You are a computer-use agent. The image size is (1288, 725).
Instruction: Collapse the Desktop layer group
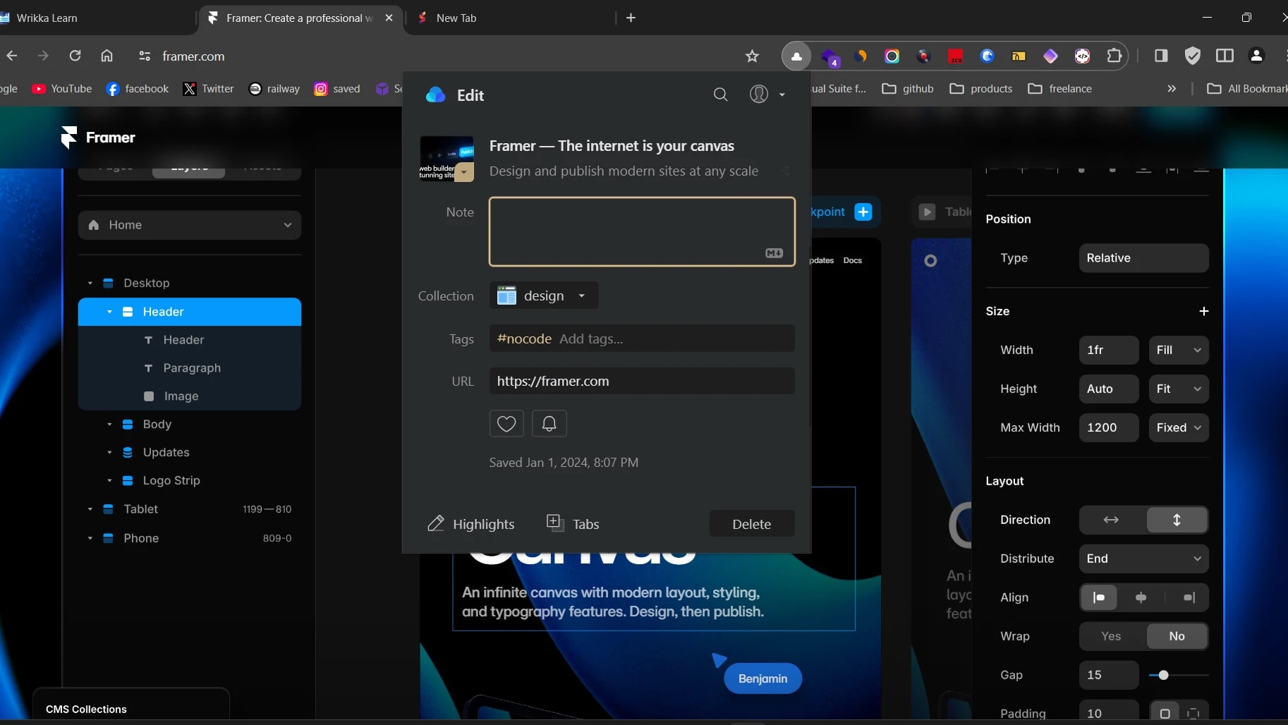pos(90,284)
